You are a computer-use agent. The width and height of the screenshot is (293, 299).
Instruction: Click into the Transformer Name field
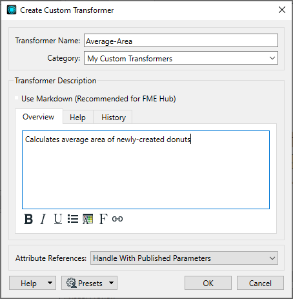pyautogui.click(x=181, y=41)
